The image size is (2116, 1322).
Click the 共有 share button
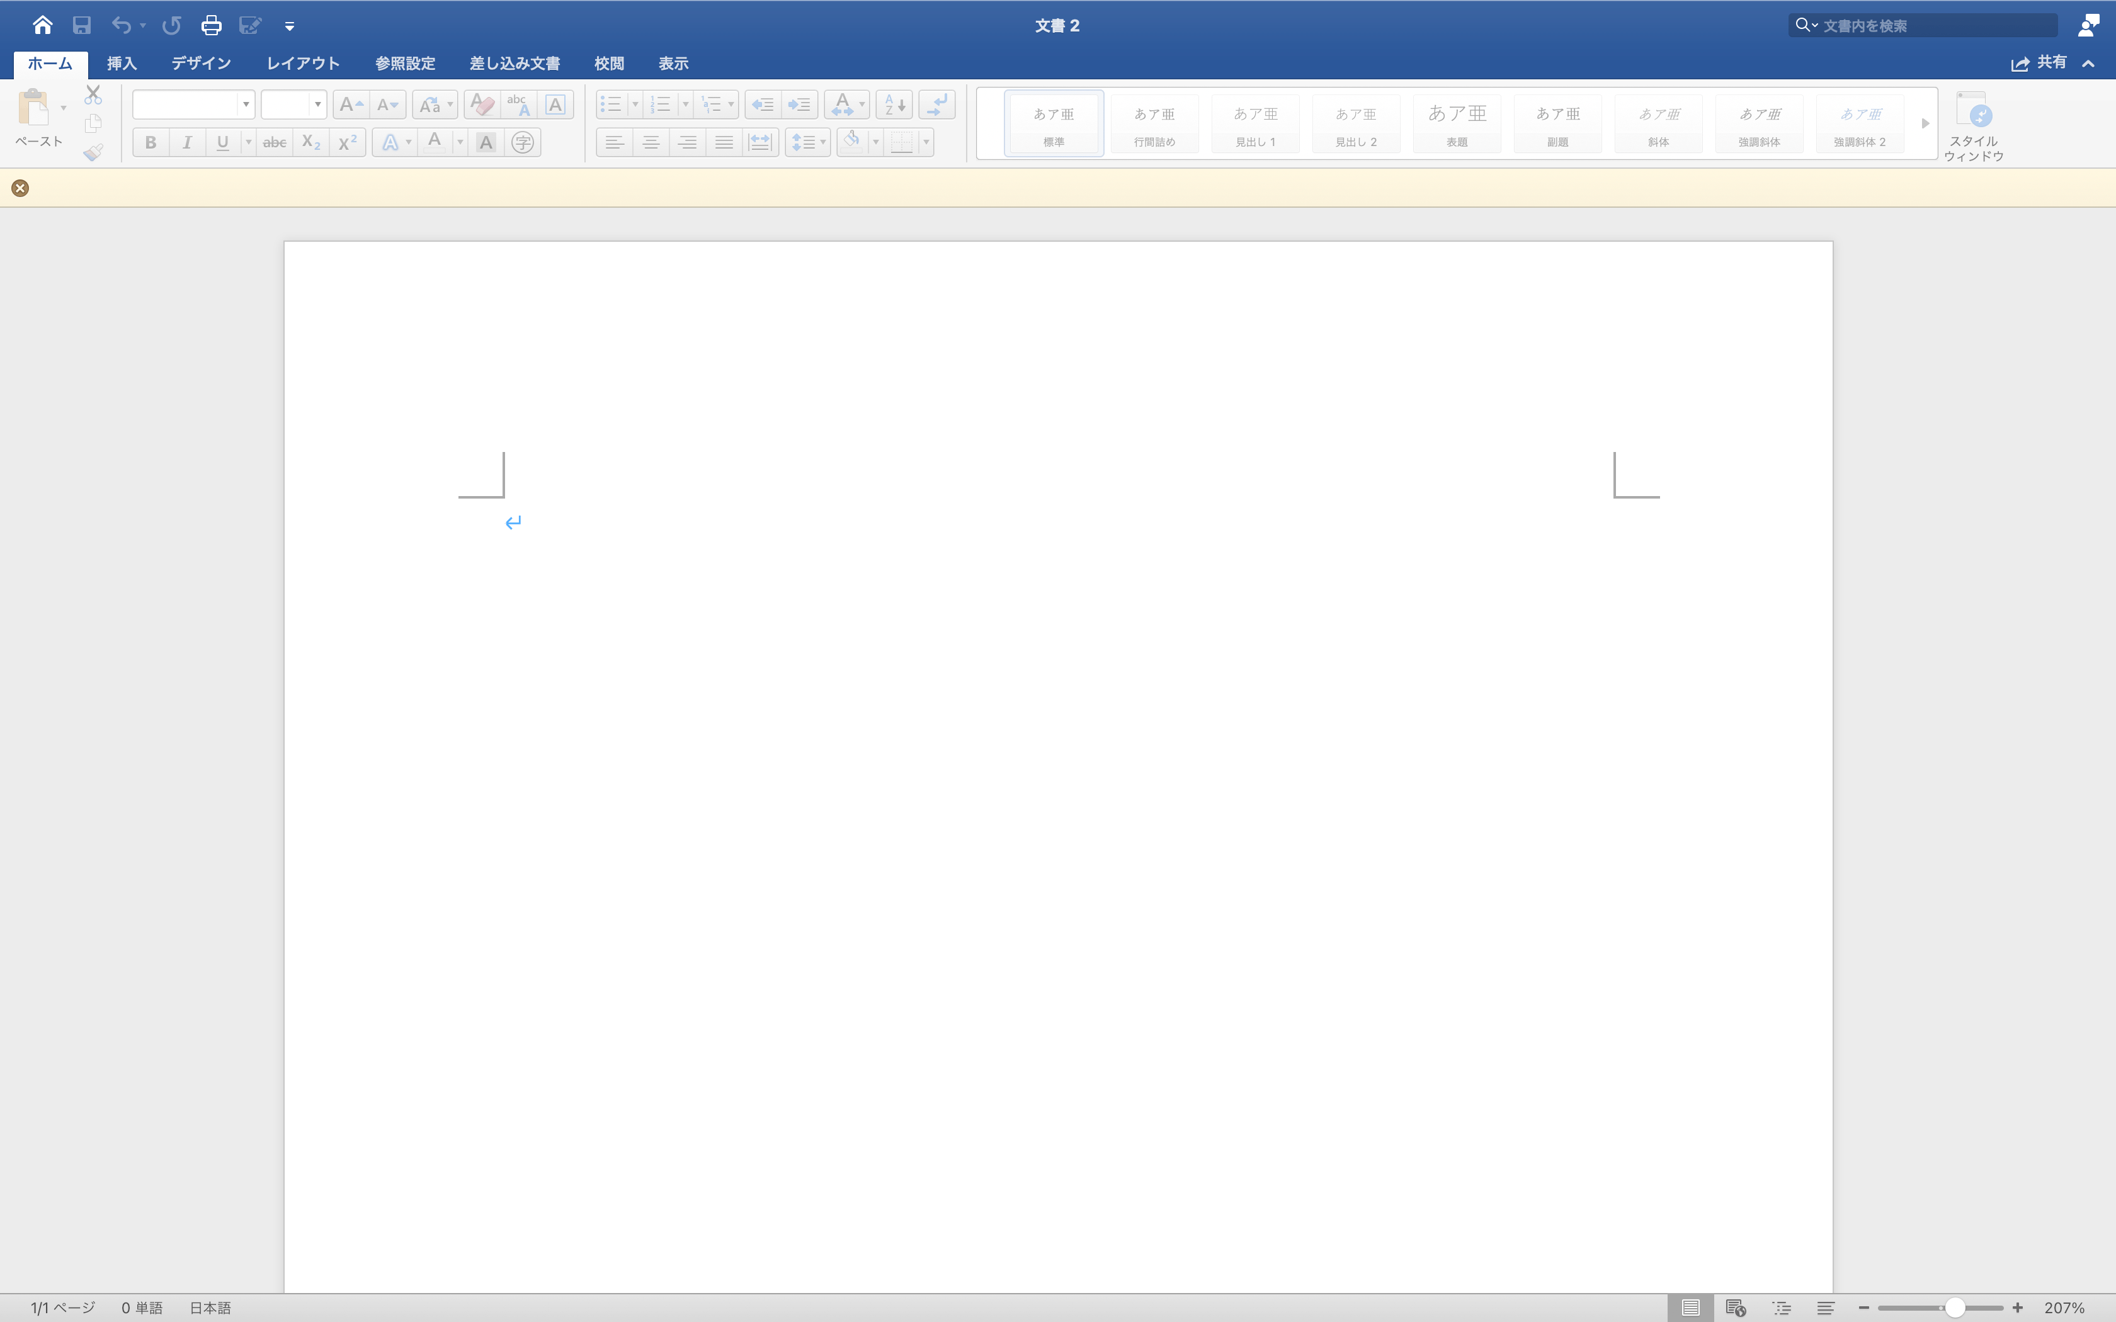pyautogui.click(x=2038, y=63)
